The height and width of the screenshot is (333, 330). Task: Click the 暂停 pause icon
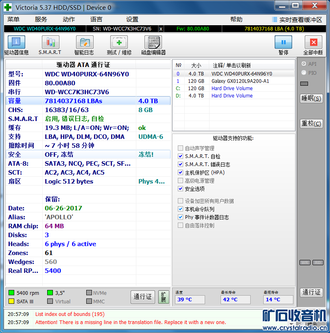(x=283, y=42)
